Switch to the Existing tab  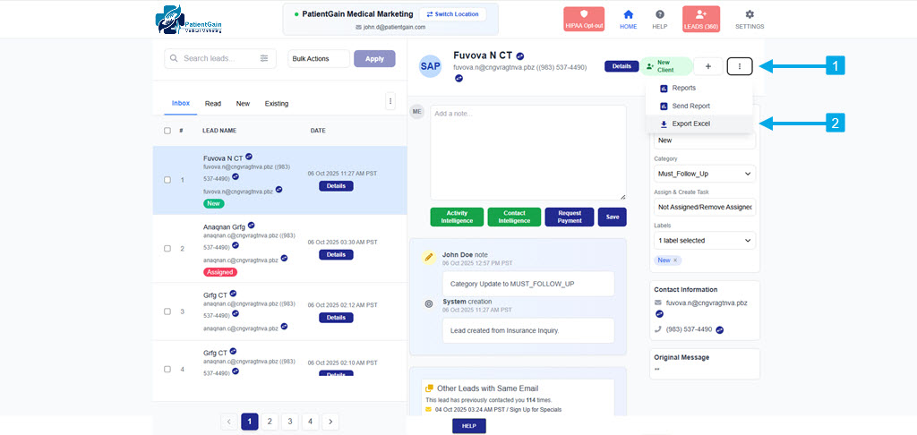click(277, 104)
